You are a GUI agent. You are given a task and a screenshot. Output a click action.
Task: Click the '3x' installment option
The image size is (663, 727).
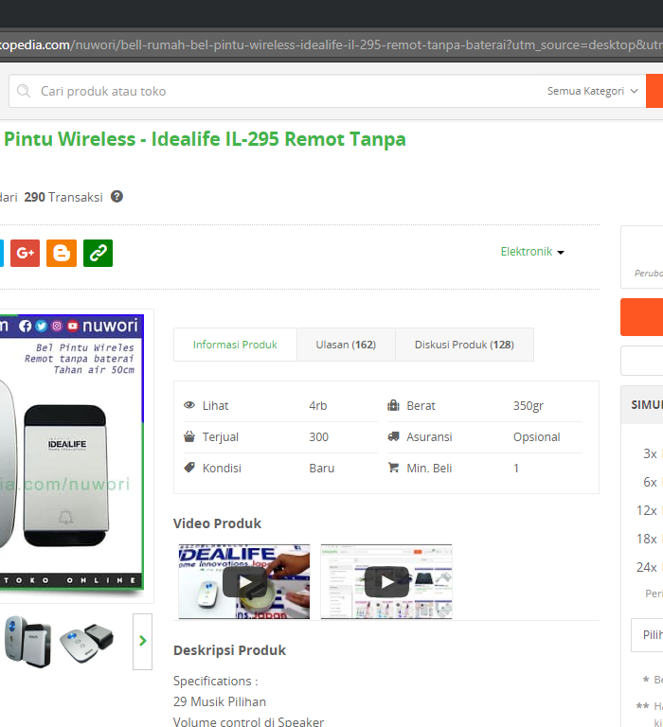tap(650, 453)
